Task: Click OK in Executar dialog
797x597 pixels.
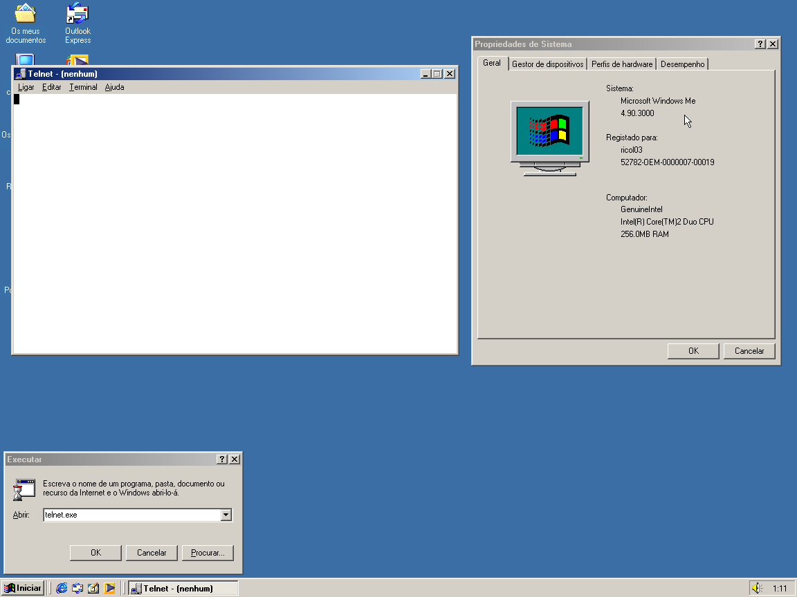Action: pyautogui.click(x=95, y=553)
